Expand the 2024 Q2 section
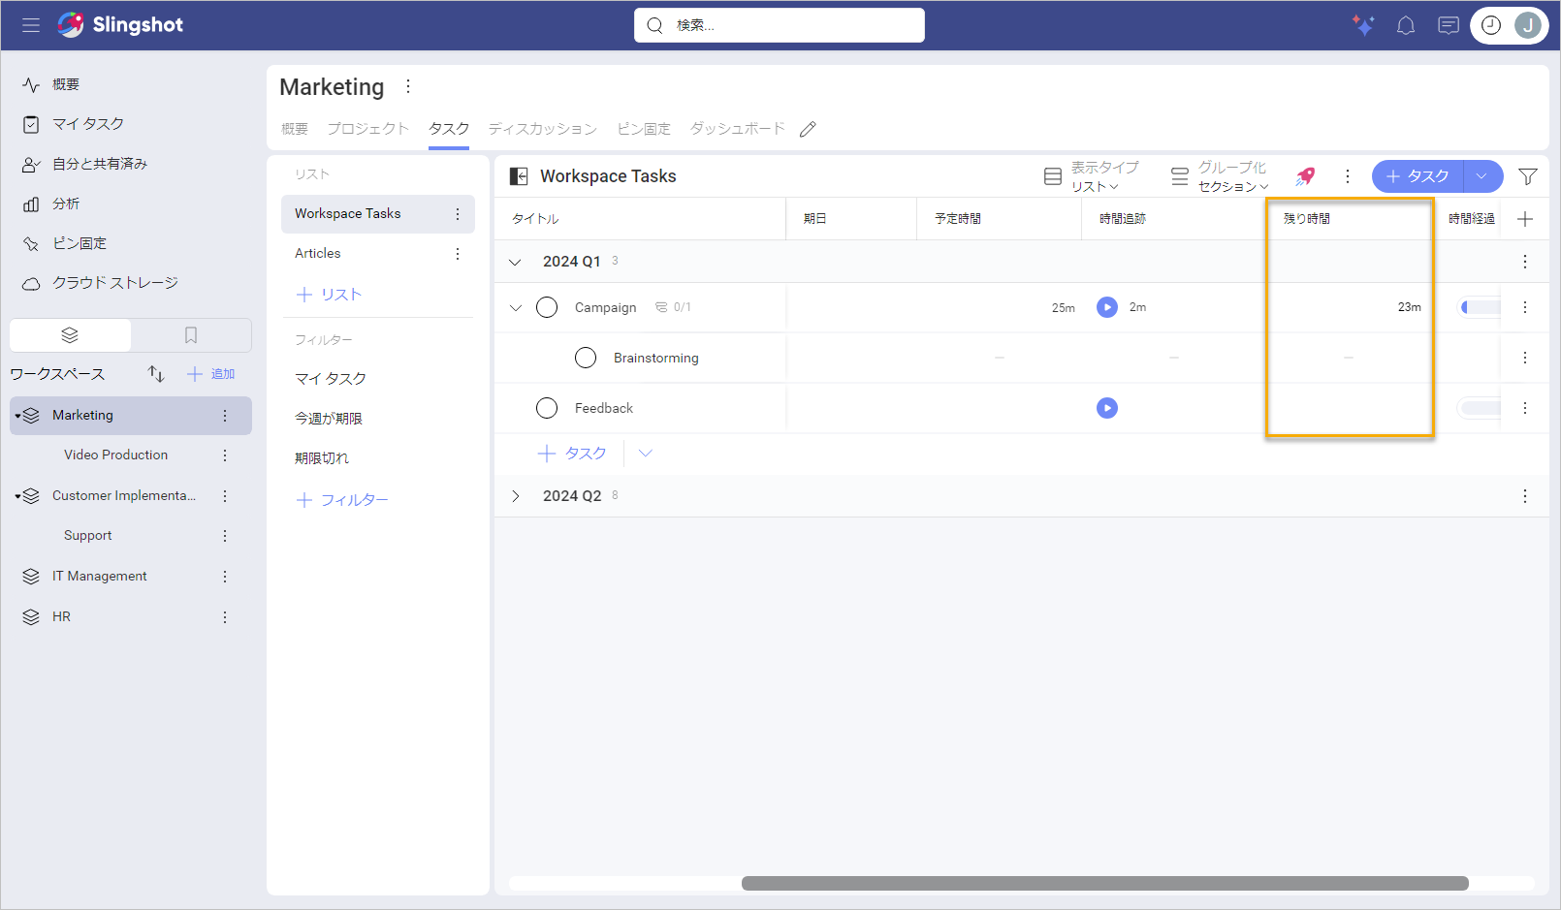This screenshot has width=1561, height=910. click(515, 496)
